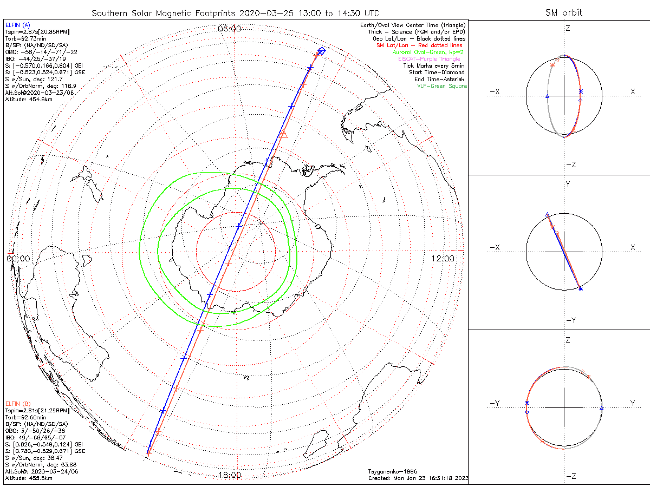The width and height of the screenshot is (650, 487).
Task: Click the '12:00' MLT label
Action: (x=443, y=259)
